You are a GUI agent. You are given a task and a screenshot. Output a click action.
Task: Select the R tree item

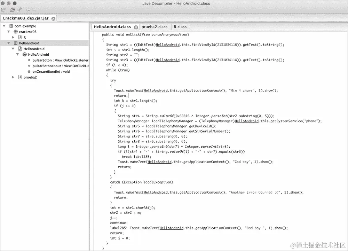coord(25,38)
